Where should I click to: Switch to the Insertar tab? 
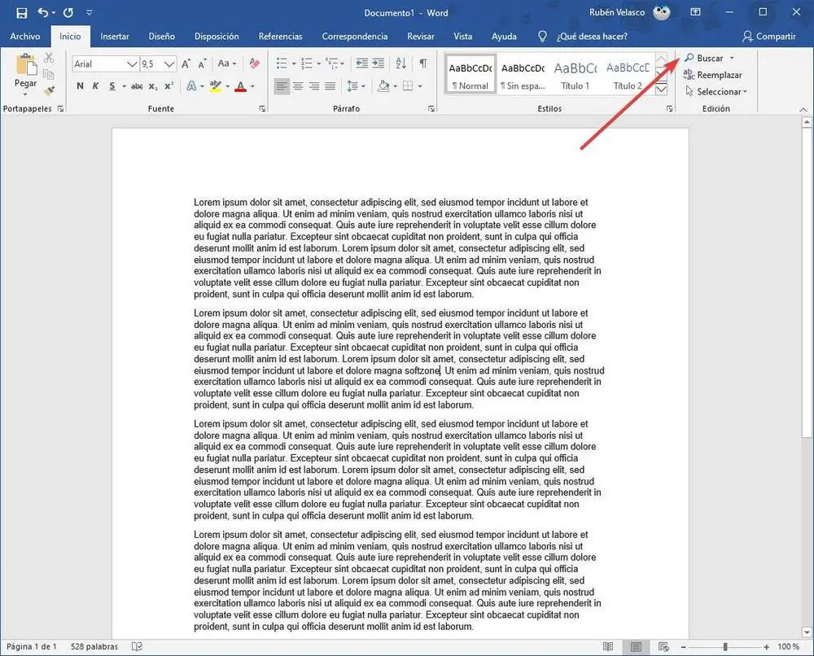[115, 37]
